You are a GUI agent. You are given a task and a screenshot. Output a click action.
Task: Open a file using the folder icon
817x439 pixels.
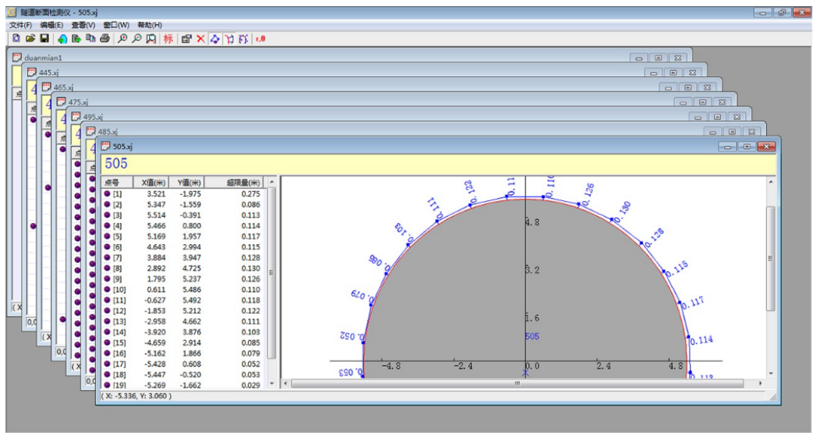point(30,39)
